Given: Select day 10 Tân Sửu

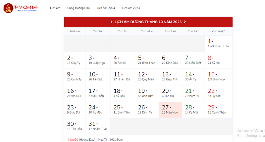Looking at the screenshot, I should coord(98,77).
